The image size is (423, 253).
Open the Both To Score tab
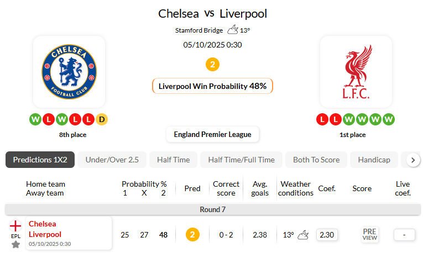(316, 160)
